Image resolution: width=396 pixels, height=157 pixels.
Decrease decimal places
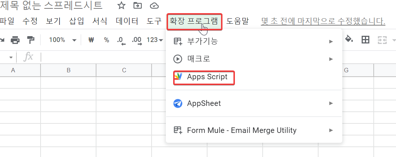[x=121, y=41]
